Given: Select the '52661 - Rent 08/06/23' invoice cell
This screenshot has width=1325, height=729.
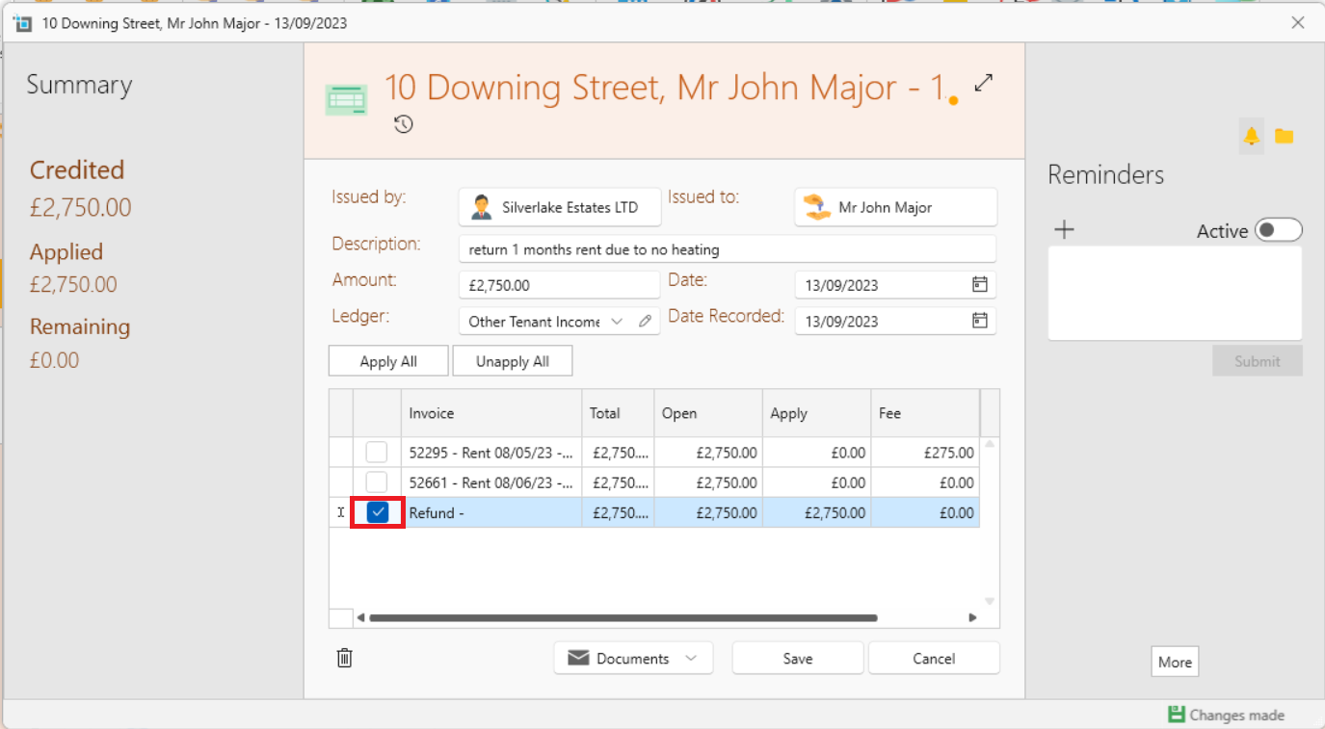Looking at the screenshot, I should pyautogui.click(x=491, y=482).
